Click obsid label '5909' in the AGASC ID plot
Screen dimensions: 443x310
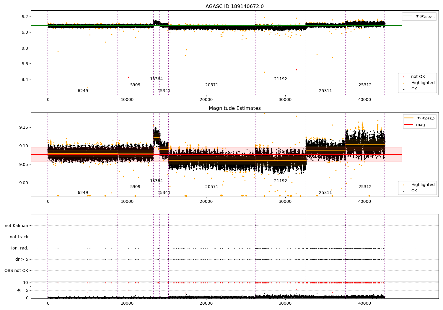[135, 85]
